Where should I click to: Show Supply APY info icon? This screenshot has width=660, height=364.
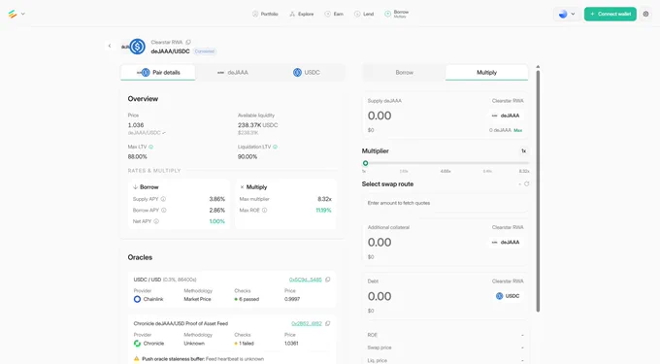(x=163, y=199)
